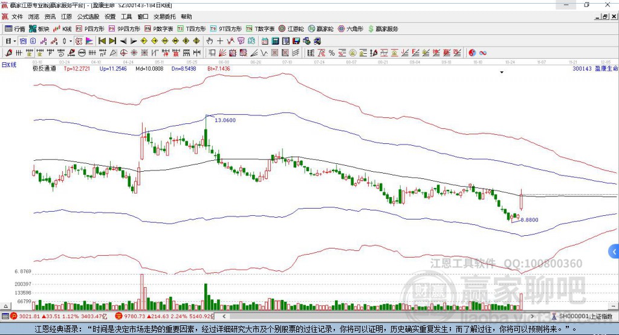Move chart left with black left arrow
The image size is (619, 335).
[123, 41]
